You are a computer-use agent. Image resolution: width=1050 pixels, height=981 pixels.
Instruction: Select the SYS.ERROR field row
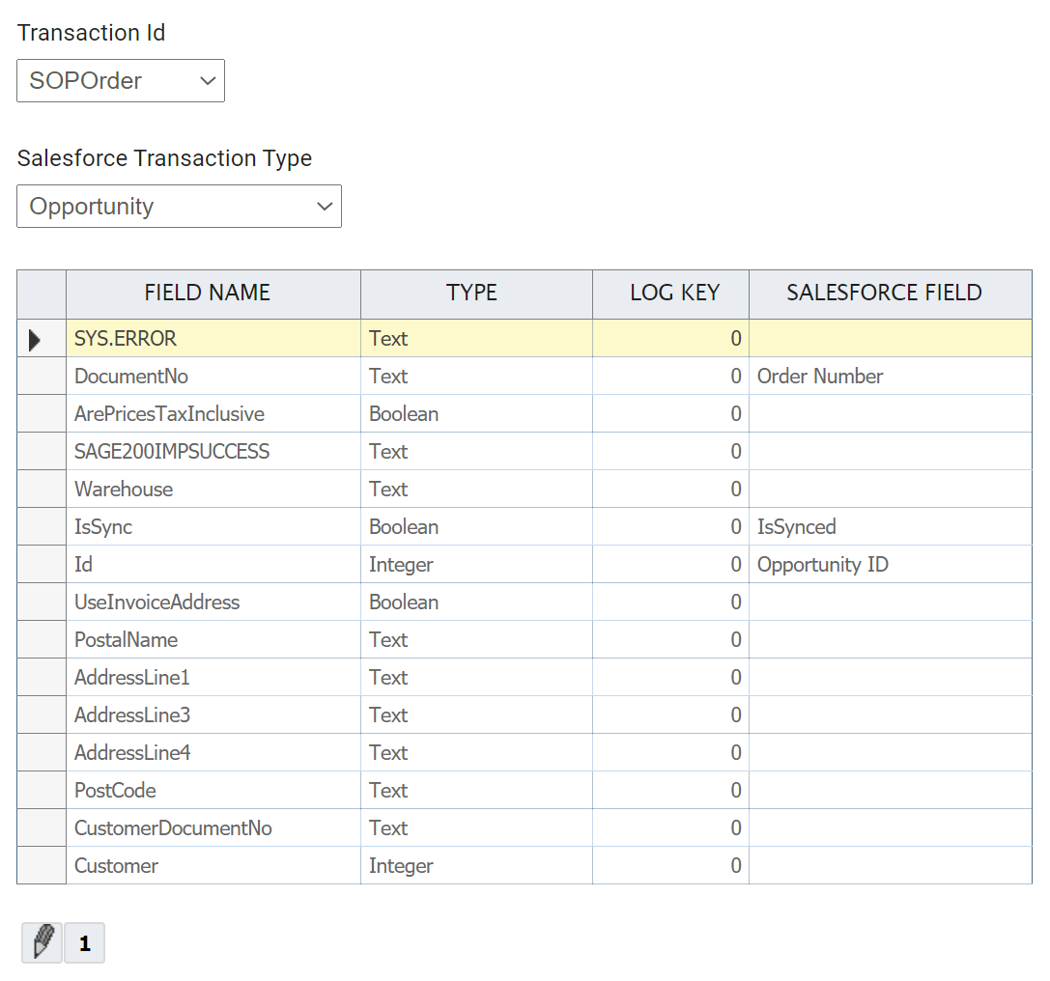[126, 339]
